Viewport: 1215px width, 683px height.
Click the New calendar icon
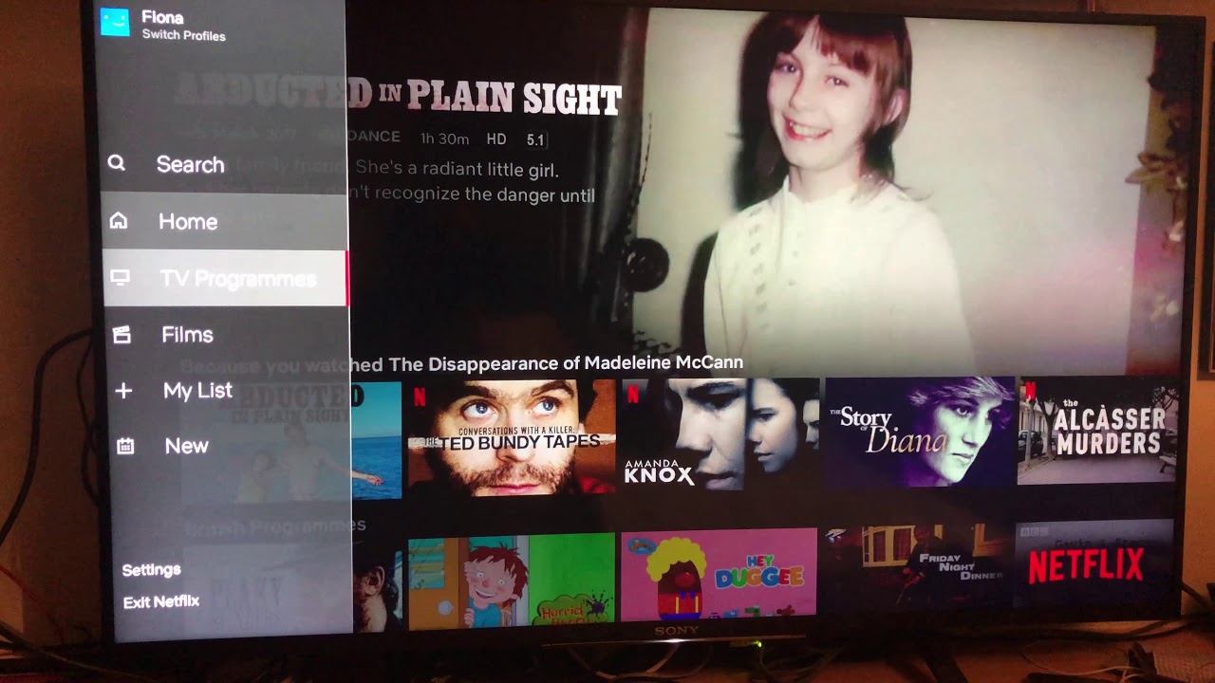tap(125, 446)
